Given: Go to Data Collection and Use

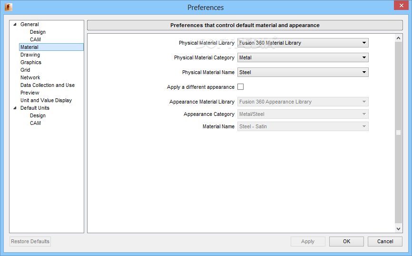Looking at the screenshot, I should click(48, 85).
